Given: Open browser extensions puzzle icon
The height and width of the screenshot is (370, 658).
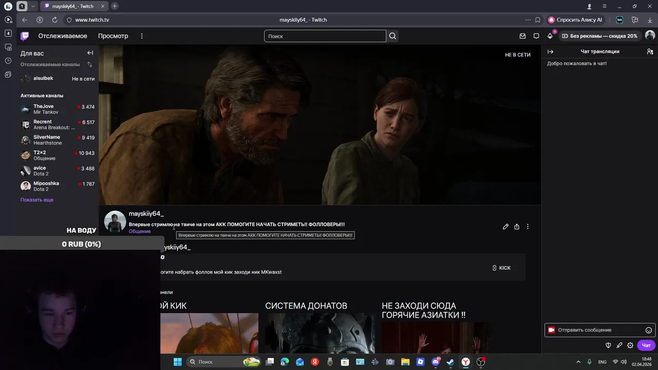Looking at the screenshot, I should click(635, 20).
